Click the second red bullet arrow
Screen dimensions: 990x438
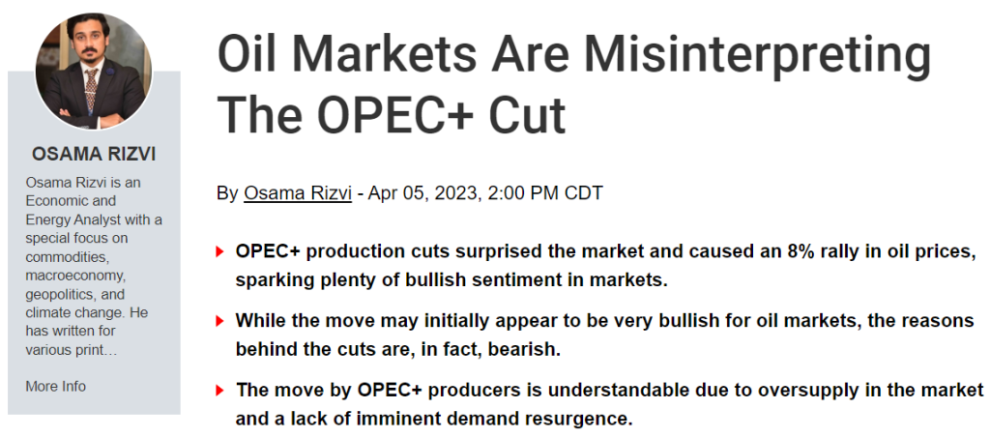coord(220,321)
